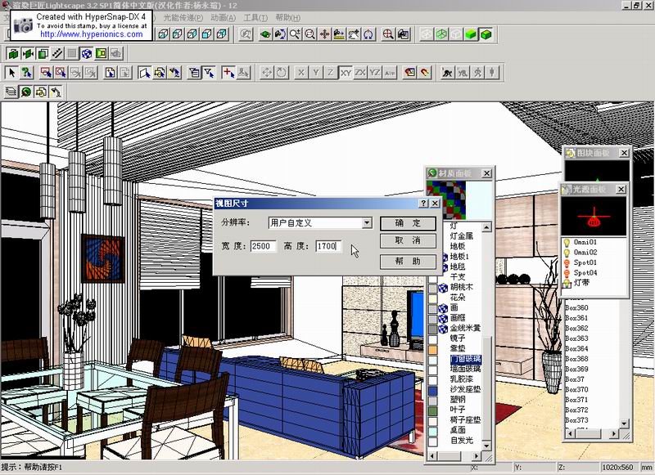This screenshot has height=475, width=655.
Task: Click the query select question-mark tool
Action: (x=27, y=73)
